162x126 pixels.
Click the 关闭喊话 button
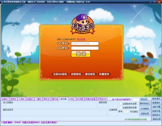[145, 109]
